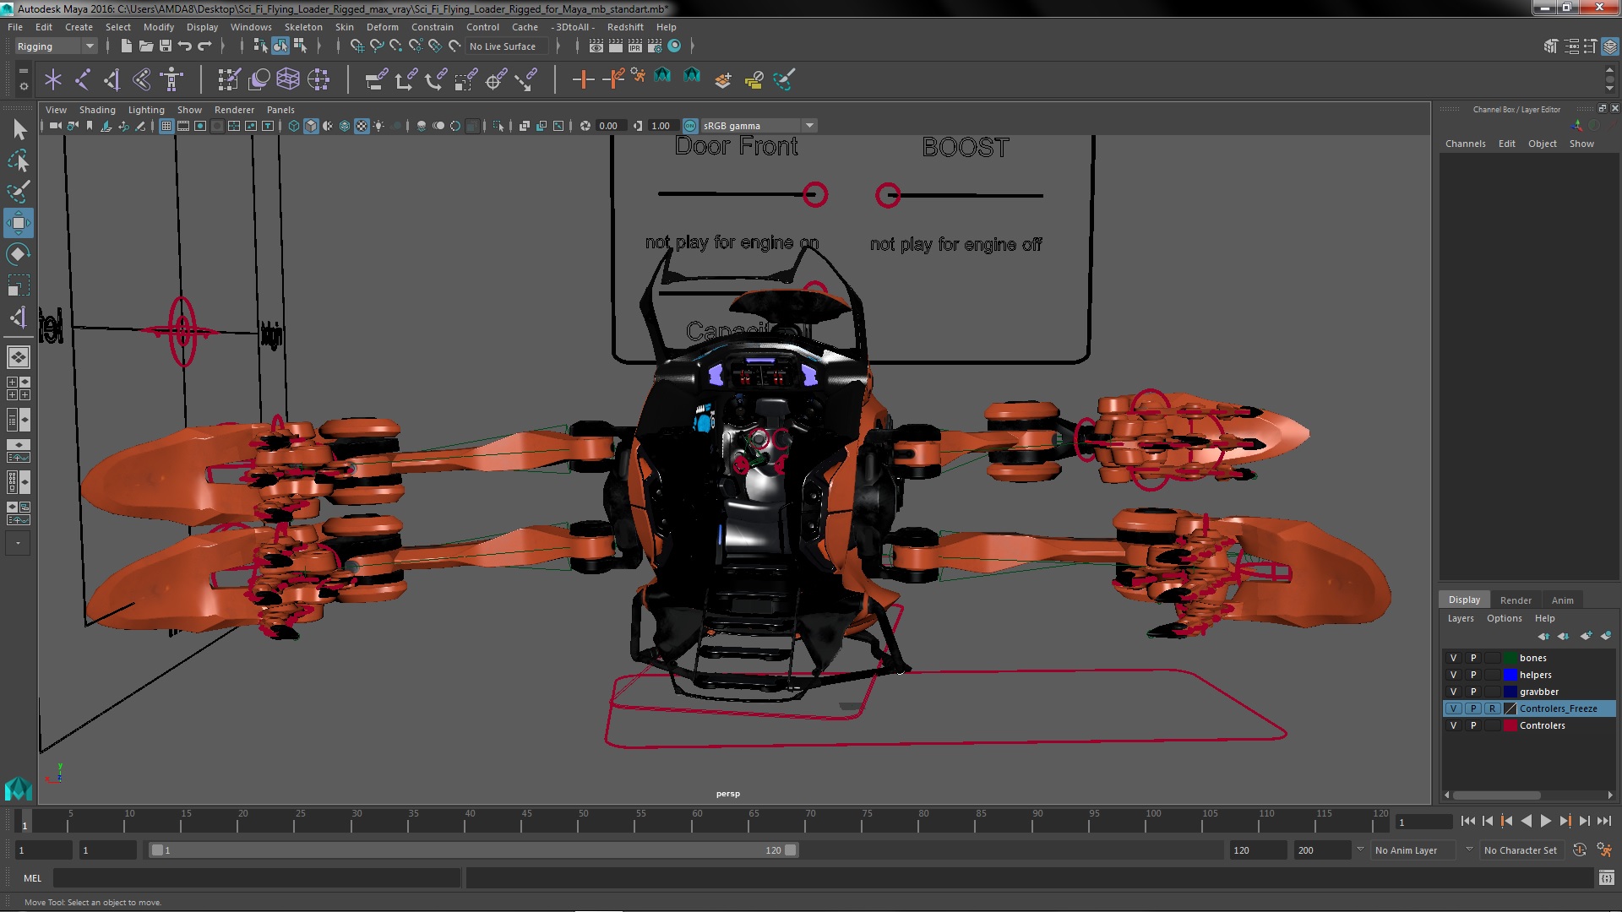Screen dimensions: 1622x912
Task: Click the play forwards button
Action: tap(1545, 821)
